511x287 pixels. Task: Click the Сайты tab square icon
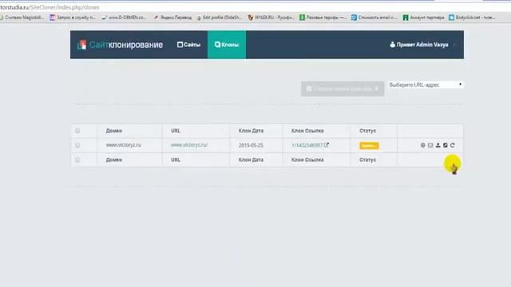[x=180, y=45]
